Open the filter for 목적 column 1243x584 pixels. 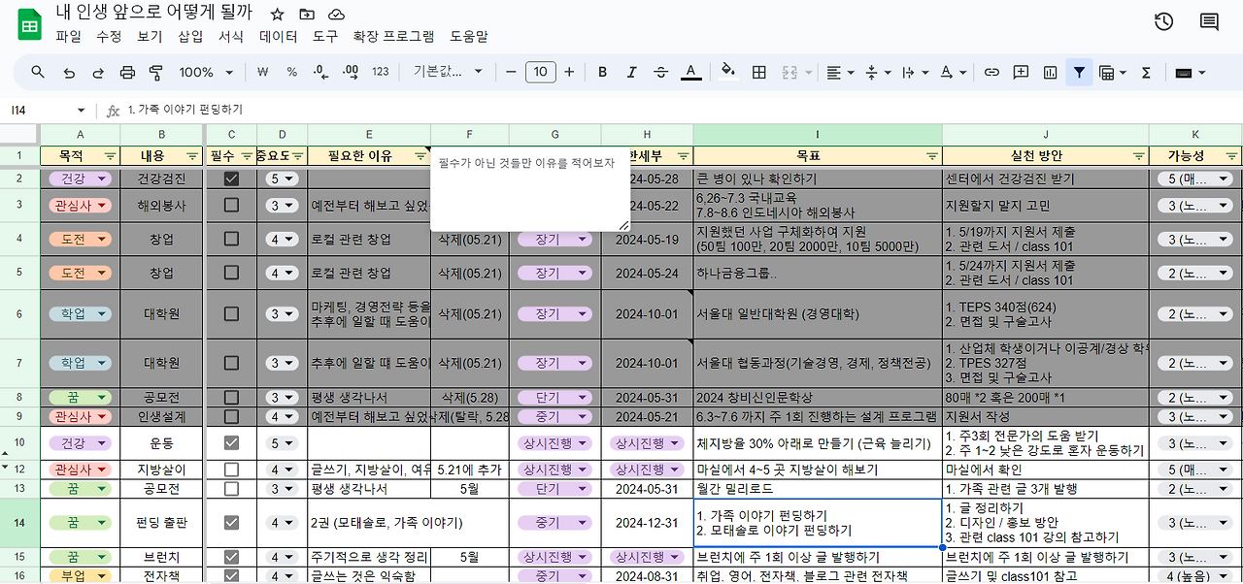[110, 155]
